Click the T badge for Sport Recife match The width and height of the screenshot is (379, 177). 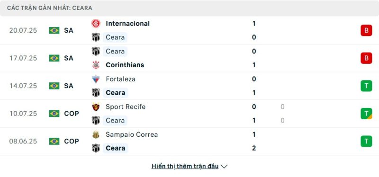[366, 114]
